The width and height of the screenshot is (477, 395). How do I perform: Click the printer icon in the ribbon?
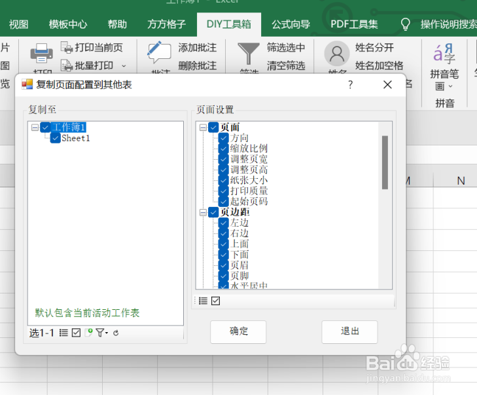click(42, 53)
